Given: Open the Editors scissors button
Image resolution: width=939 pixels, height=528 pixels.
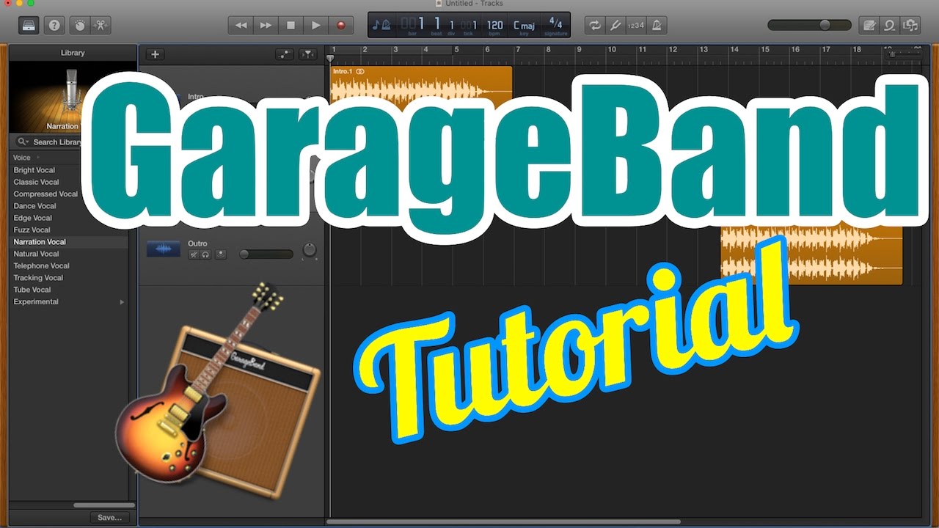Looking at the screenshot, I should [100, 25].
